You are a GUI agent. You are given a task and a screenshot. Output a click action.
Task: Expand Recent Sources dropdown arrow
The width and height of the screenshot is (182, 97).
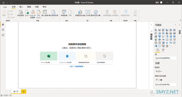click(53, 18)
